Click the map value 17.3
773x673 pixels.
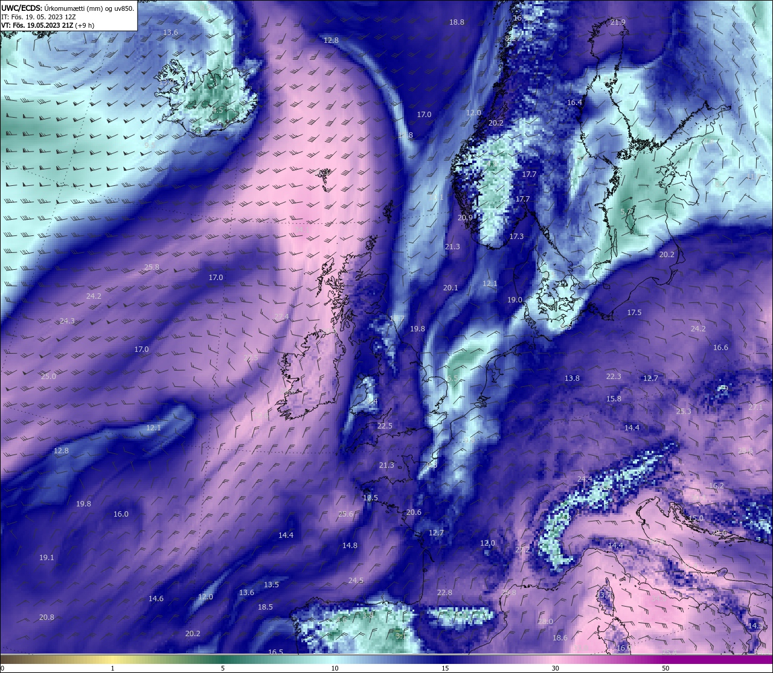[x=516, y=237]
